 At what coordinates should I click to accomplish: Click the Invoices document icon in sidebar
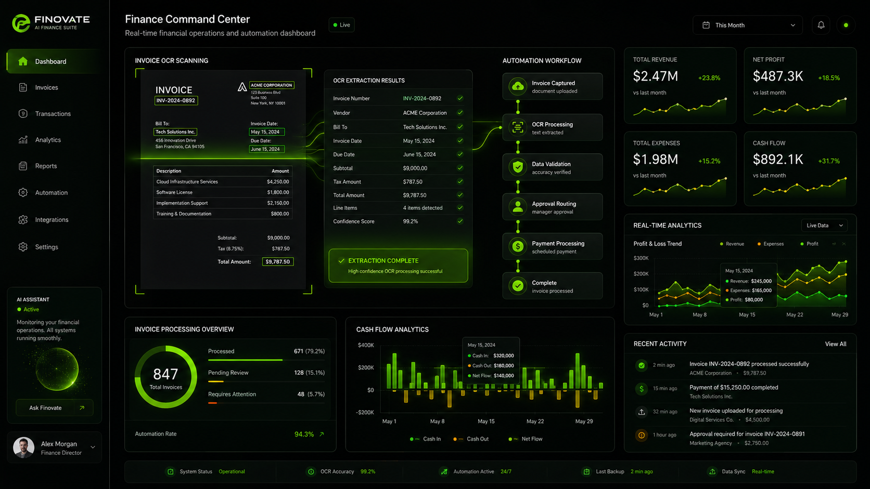coord(23,87)
